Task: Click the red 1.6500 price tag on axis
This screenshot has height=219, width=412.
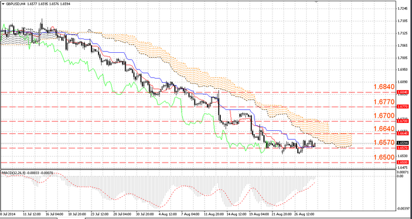Action: click(402, 163)
